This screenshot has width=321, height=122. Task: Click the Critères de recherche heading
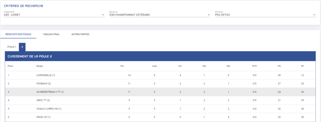click(x=24, y=6)
